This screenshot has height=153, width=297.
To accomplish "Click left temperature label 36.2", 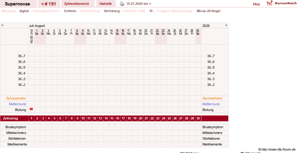I will [21, 85].
